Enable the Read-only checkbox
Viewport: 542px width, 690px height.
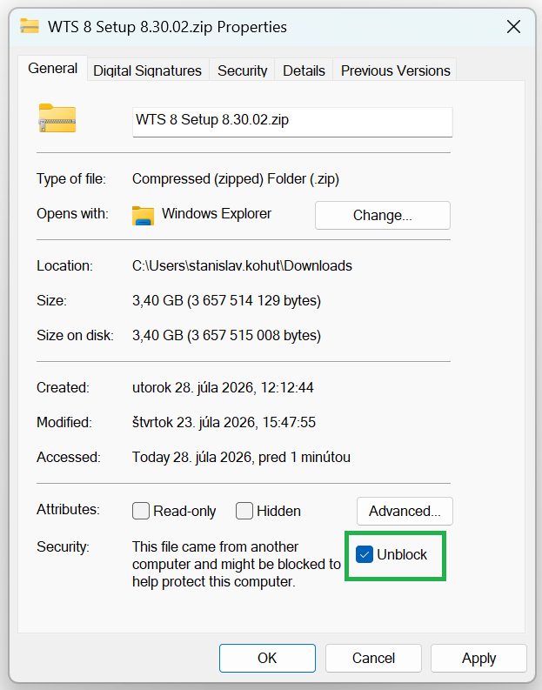pos(141,511)
